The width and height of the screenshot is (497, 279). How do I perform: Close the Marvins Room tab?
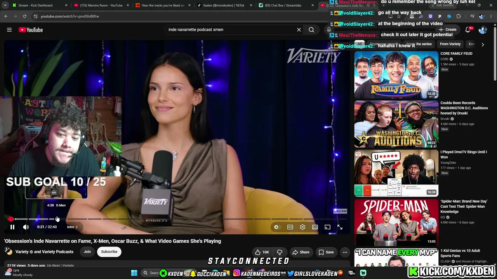click(x=128, y=5)
